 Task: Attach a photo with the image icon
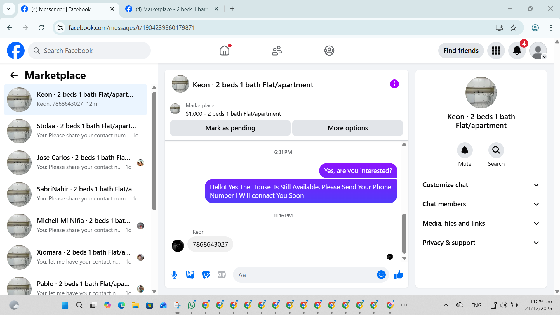point(190,275)
